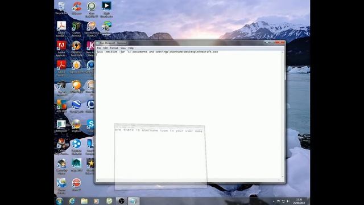This screenshot has width=364, height=205.
Task: Click the black recorder taskbar icon
Action: (x=121, y=201)
